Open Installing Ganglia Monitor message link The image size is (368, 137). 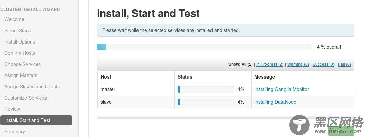click(x=281, y=89)
